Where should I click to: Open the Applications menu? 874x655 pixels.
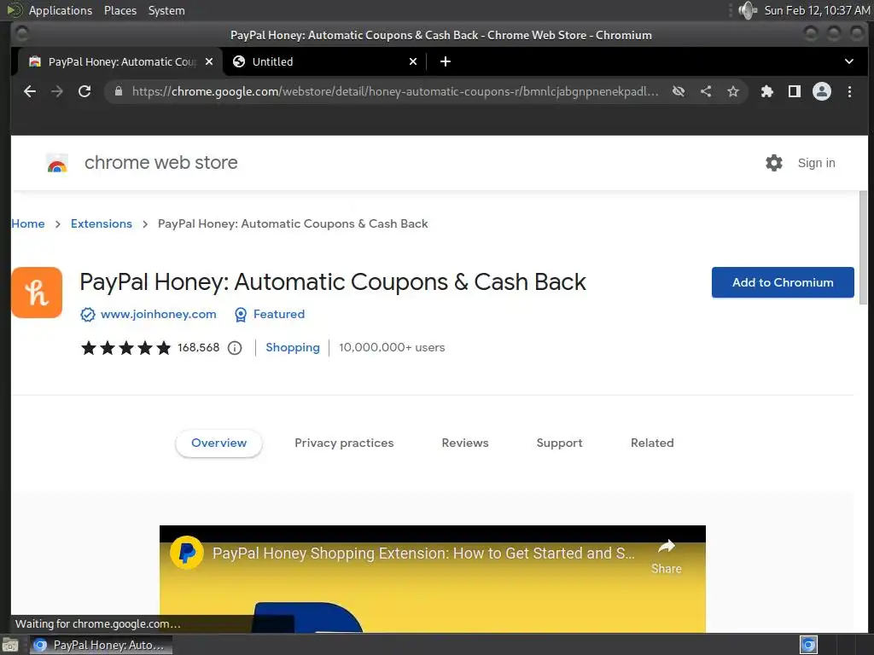pos(61,10)
